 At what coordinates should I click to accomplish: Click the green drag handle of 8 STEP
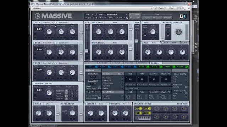[x=187, y=67]
